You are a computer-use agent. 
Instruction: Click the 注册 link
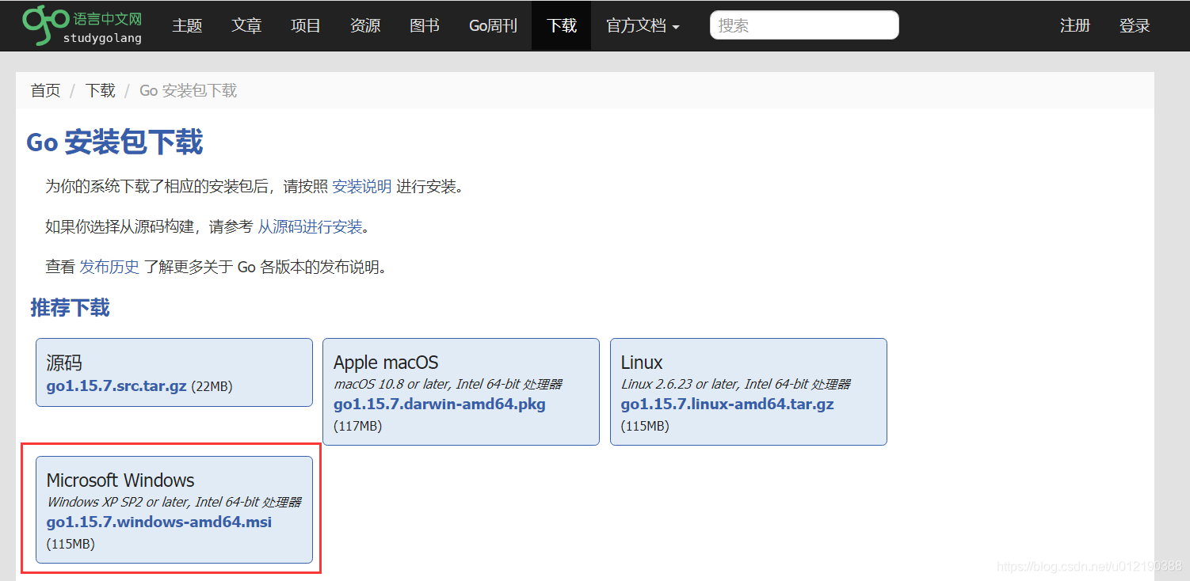1075,25
